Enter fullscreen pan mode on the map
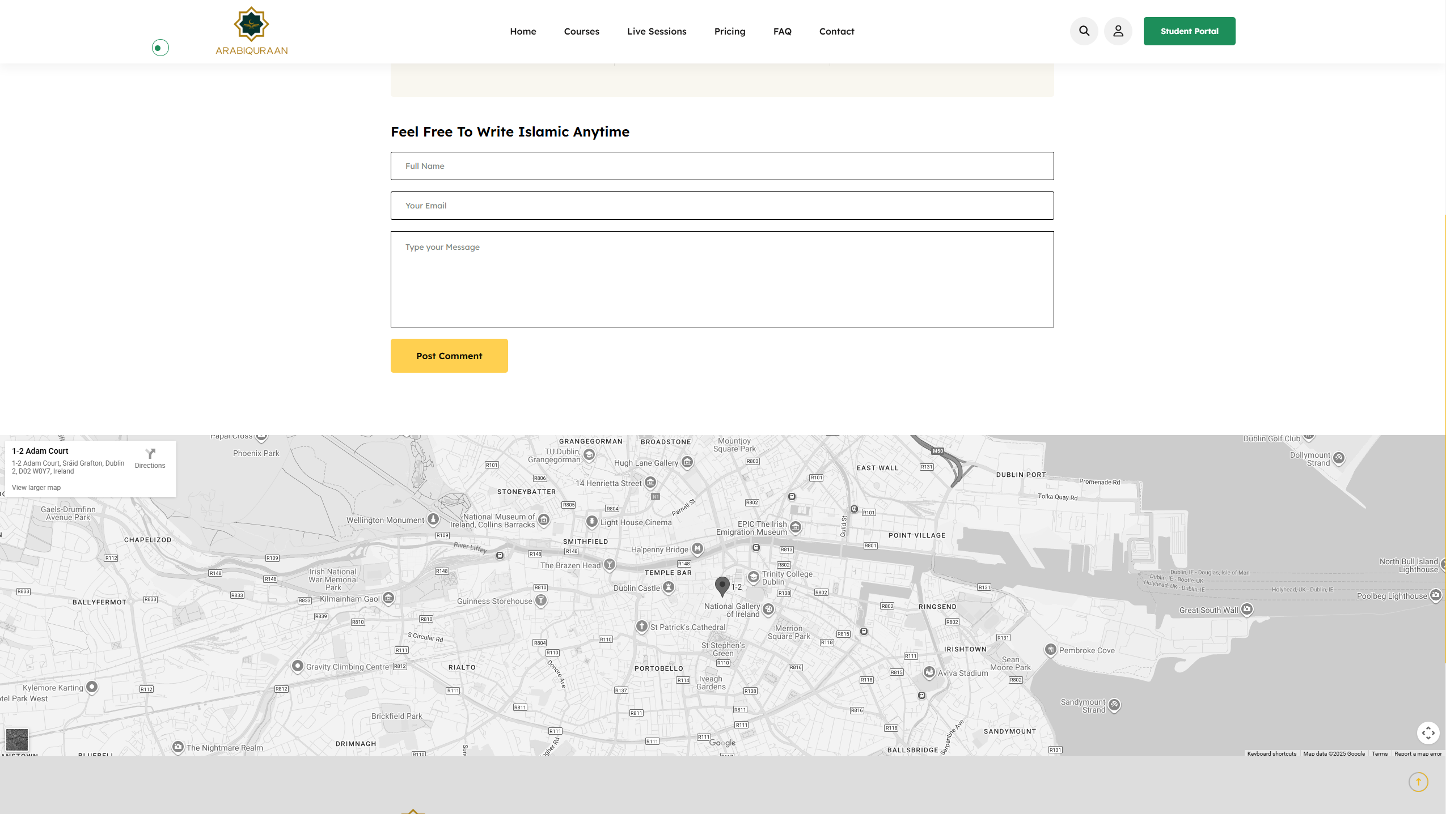 click(x=1428, y=732)
